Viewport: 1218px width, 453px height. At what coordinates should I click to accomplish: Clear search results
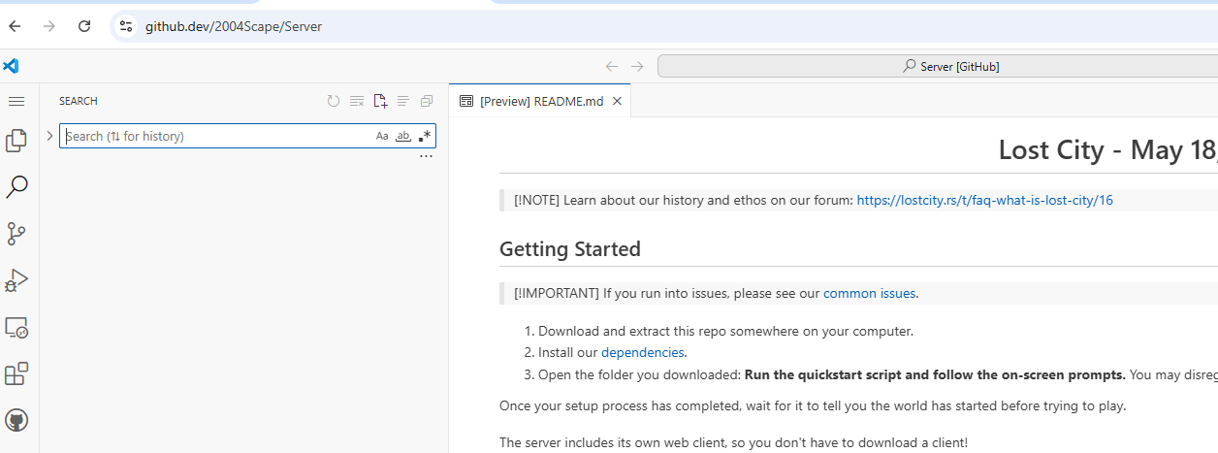(357, 101)
